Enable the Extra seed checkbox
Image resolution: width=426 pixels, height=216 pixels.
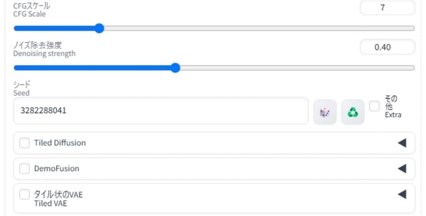click(x=374, y=106)
